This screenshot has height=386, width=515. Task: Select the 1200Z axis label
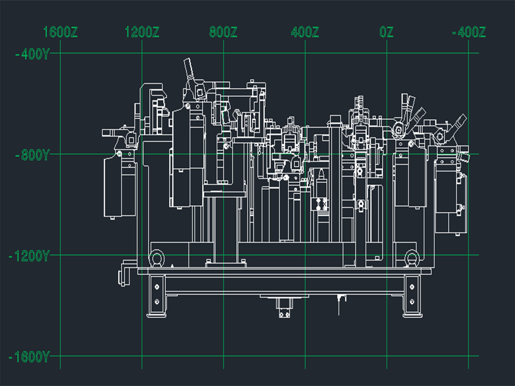[x=142, y=32]
